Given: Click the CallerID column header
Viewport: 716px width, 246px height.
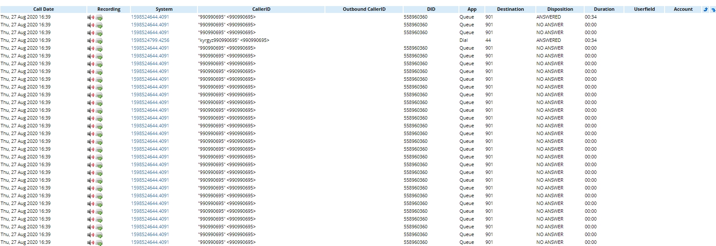Looking at the screenshot, I should point(261,9).
